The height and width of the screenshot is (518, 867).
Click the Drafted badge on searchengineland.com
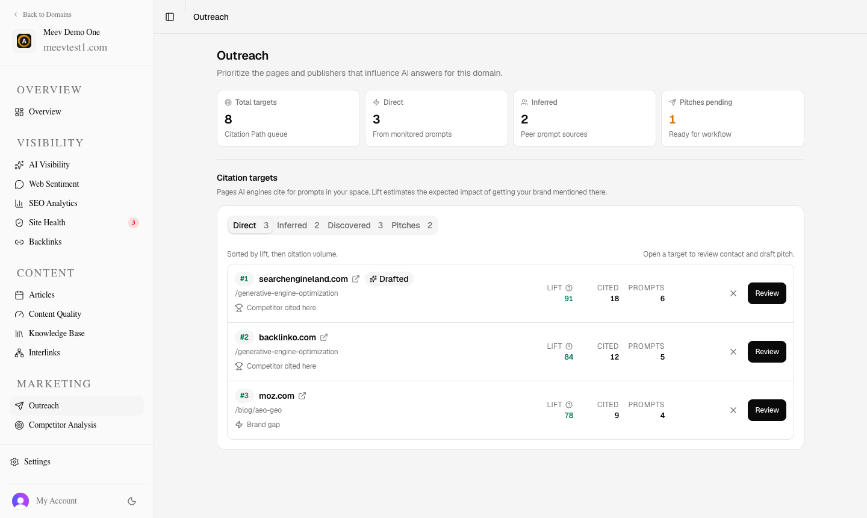coord(389,279)
